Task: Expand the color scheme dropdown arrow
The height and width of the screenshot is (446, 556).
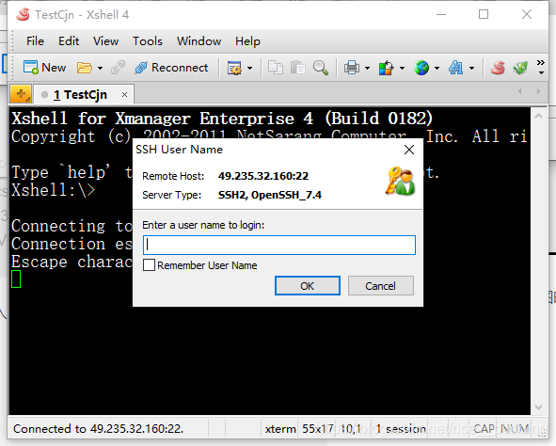Action: click(x=402, y=68)
